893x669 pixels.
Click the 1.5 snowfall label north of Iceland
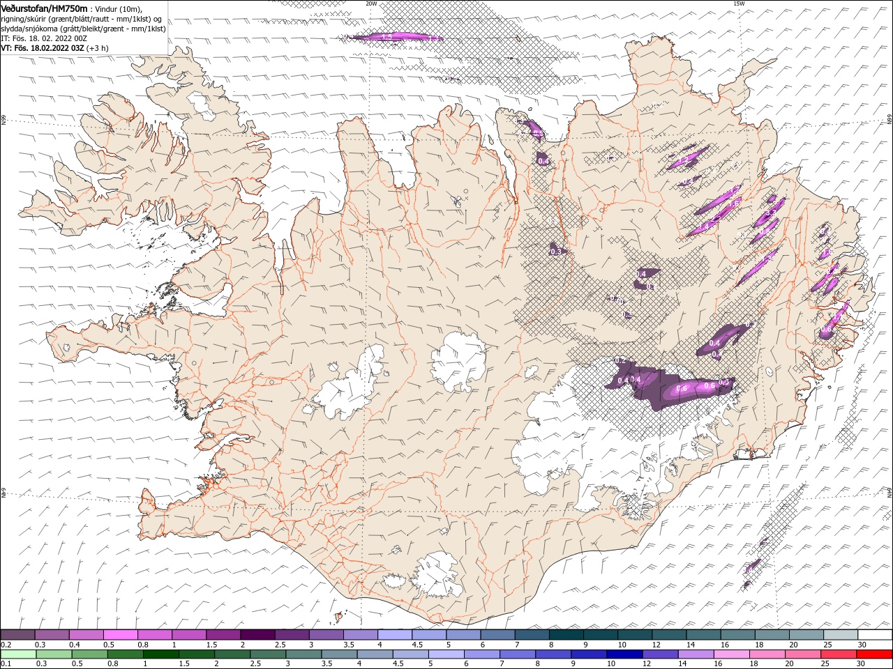388,36
